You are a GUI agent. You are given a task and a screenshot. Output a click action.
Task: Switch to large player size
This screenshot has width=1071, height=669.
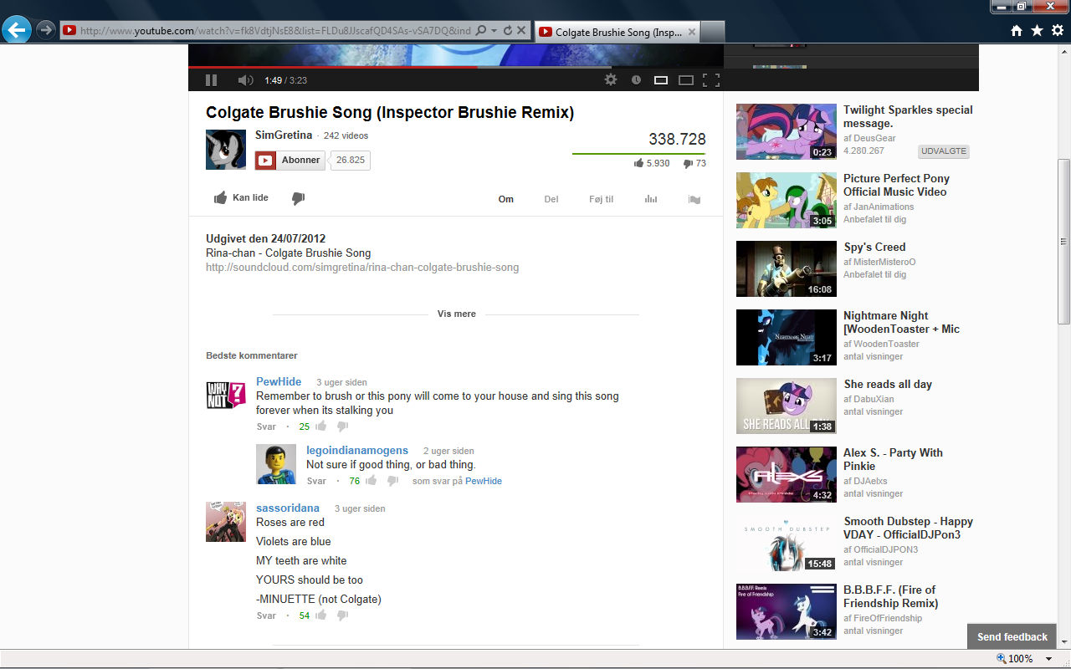click(686, 80)
